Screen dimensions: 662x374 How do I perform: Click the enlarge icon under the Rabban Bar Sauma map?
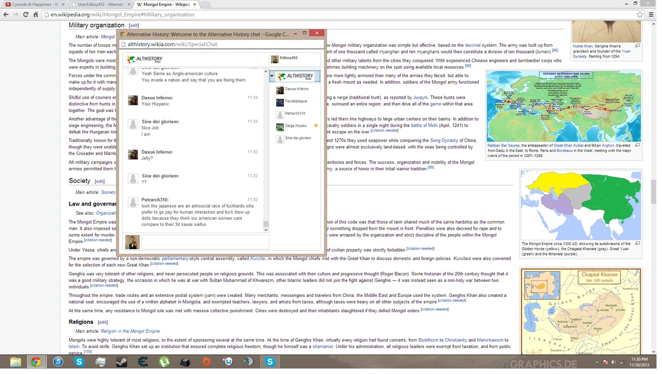637,145
